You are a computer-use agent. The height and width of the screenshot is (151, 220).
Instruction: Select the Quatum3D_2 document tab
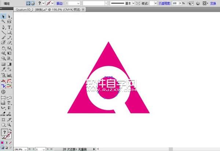pyautogui.click(x=48, y=10)
